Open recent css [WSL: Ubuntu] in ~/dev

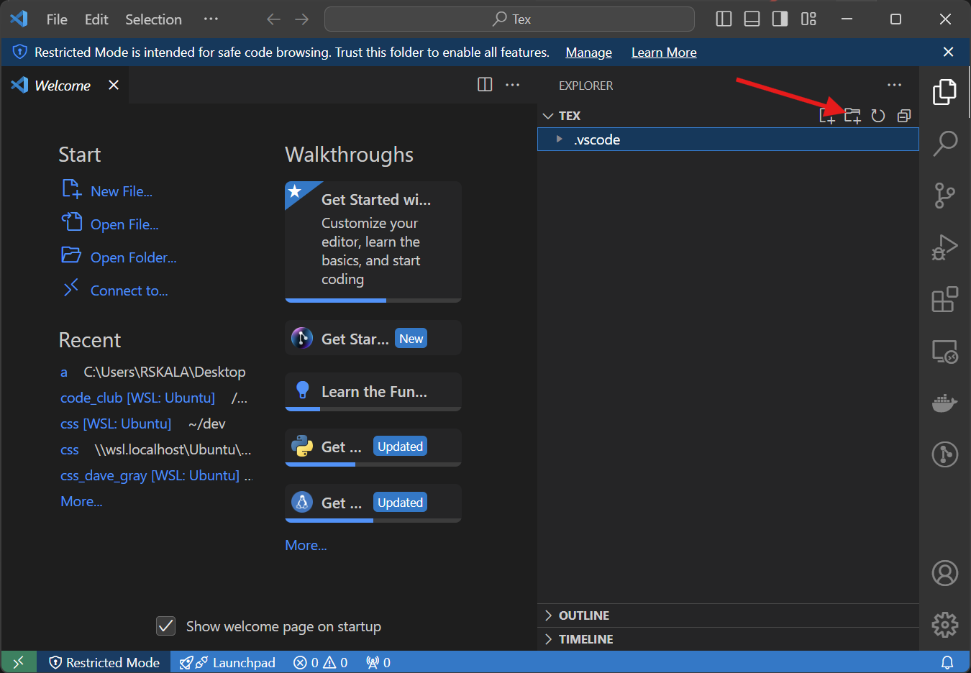[x=116, y=424]
